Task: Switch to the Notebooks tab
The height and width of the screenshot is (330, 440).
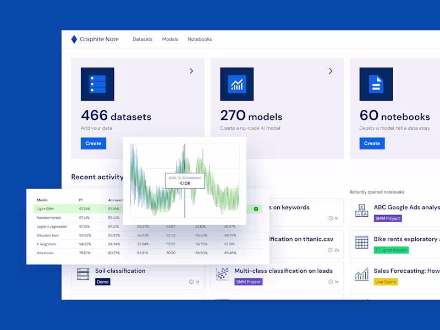Action: click(x=200, y=39)
